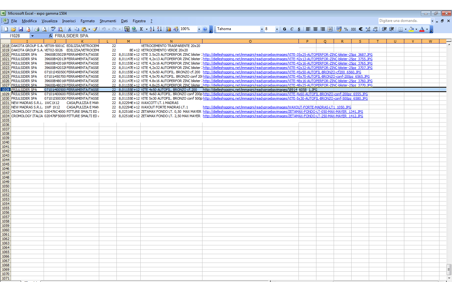Align cell text left

[x=308, y=29]
